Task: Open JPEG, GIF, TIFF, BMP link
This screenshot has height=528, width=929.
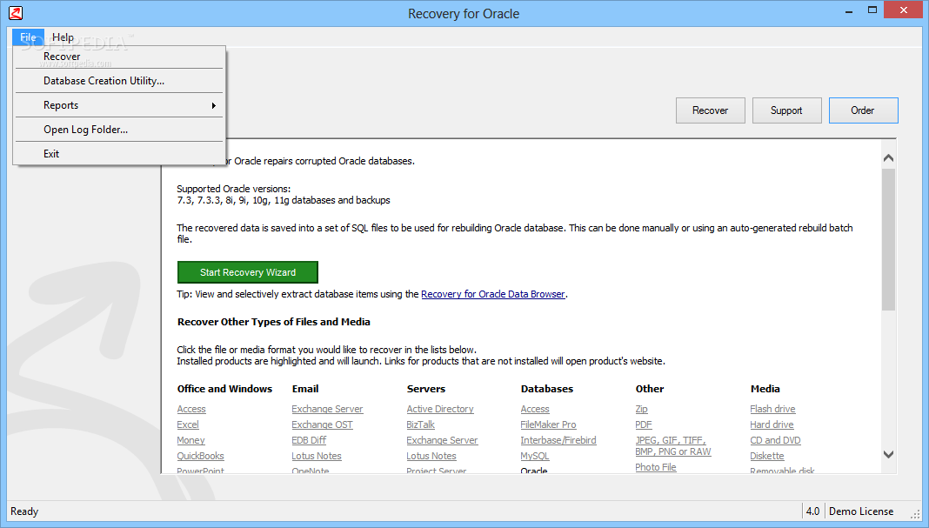Action: 673,445
